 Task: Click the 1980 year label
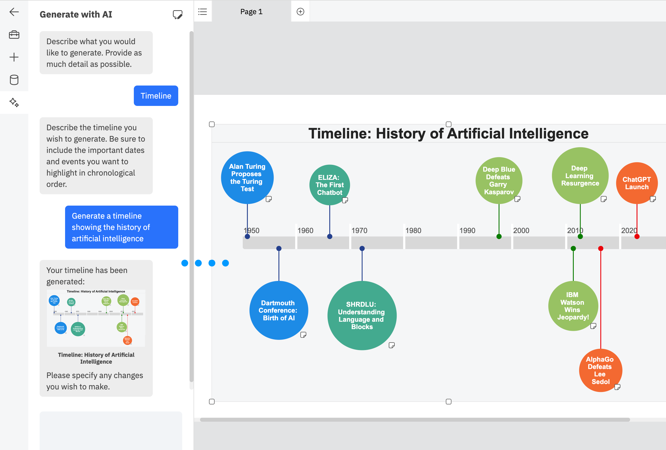[413, 230]
